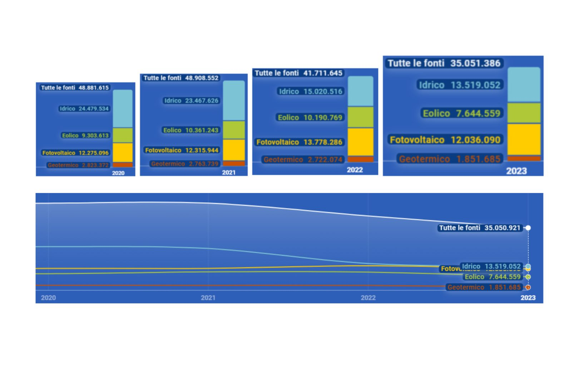Click the 'Eolico 10.190.769' label
Screen dimensions: 579x386
[x=310, y=118]
